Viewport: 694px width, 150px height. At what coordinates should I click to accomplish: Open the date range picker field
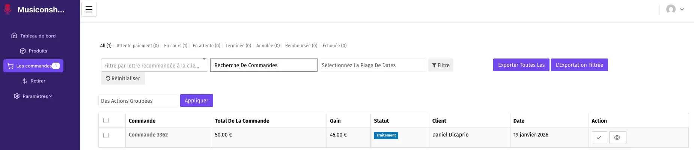(372, 65)
